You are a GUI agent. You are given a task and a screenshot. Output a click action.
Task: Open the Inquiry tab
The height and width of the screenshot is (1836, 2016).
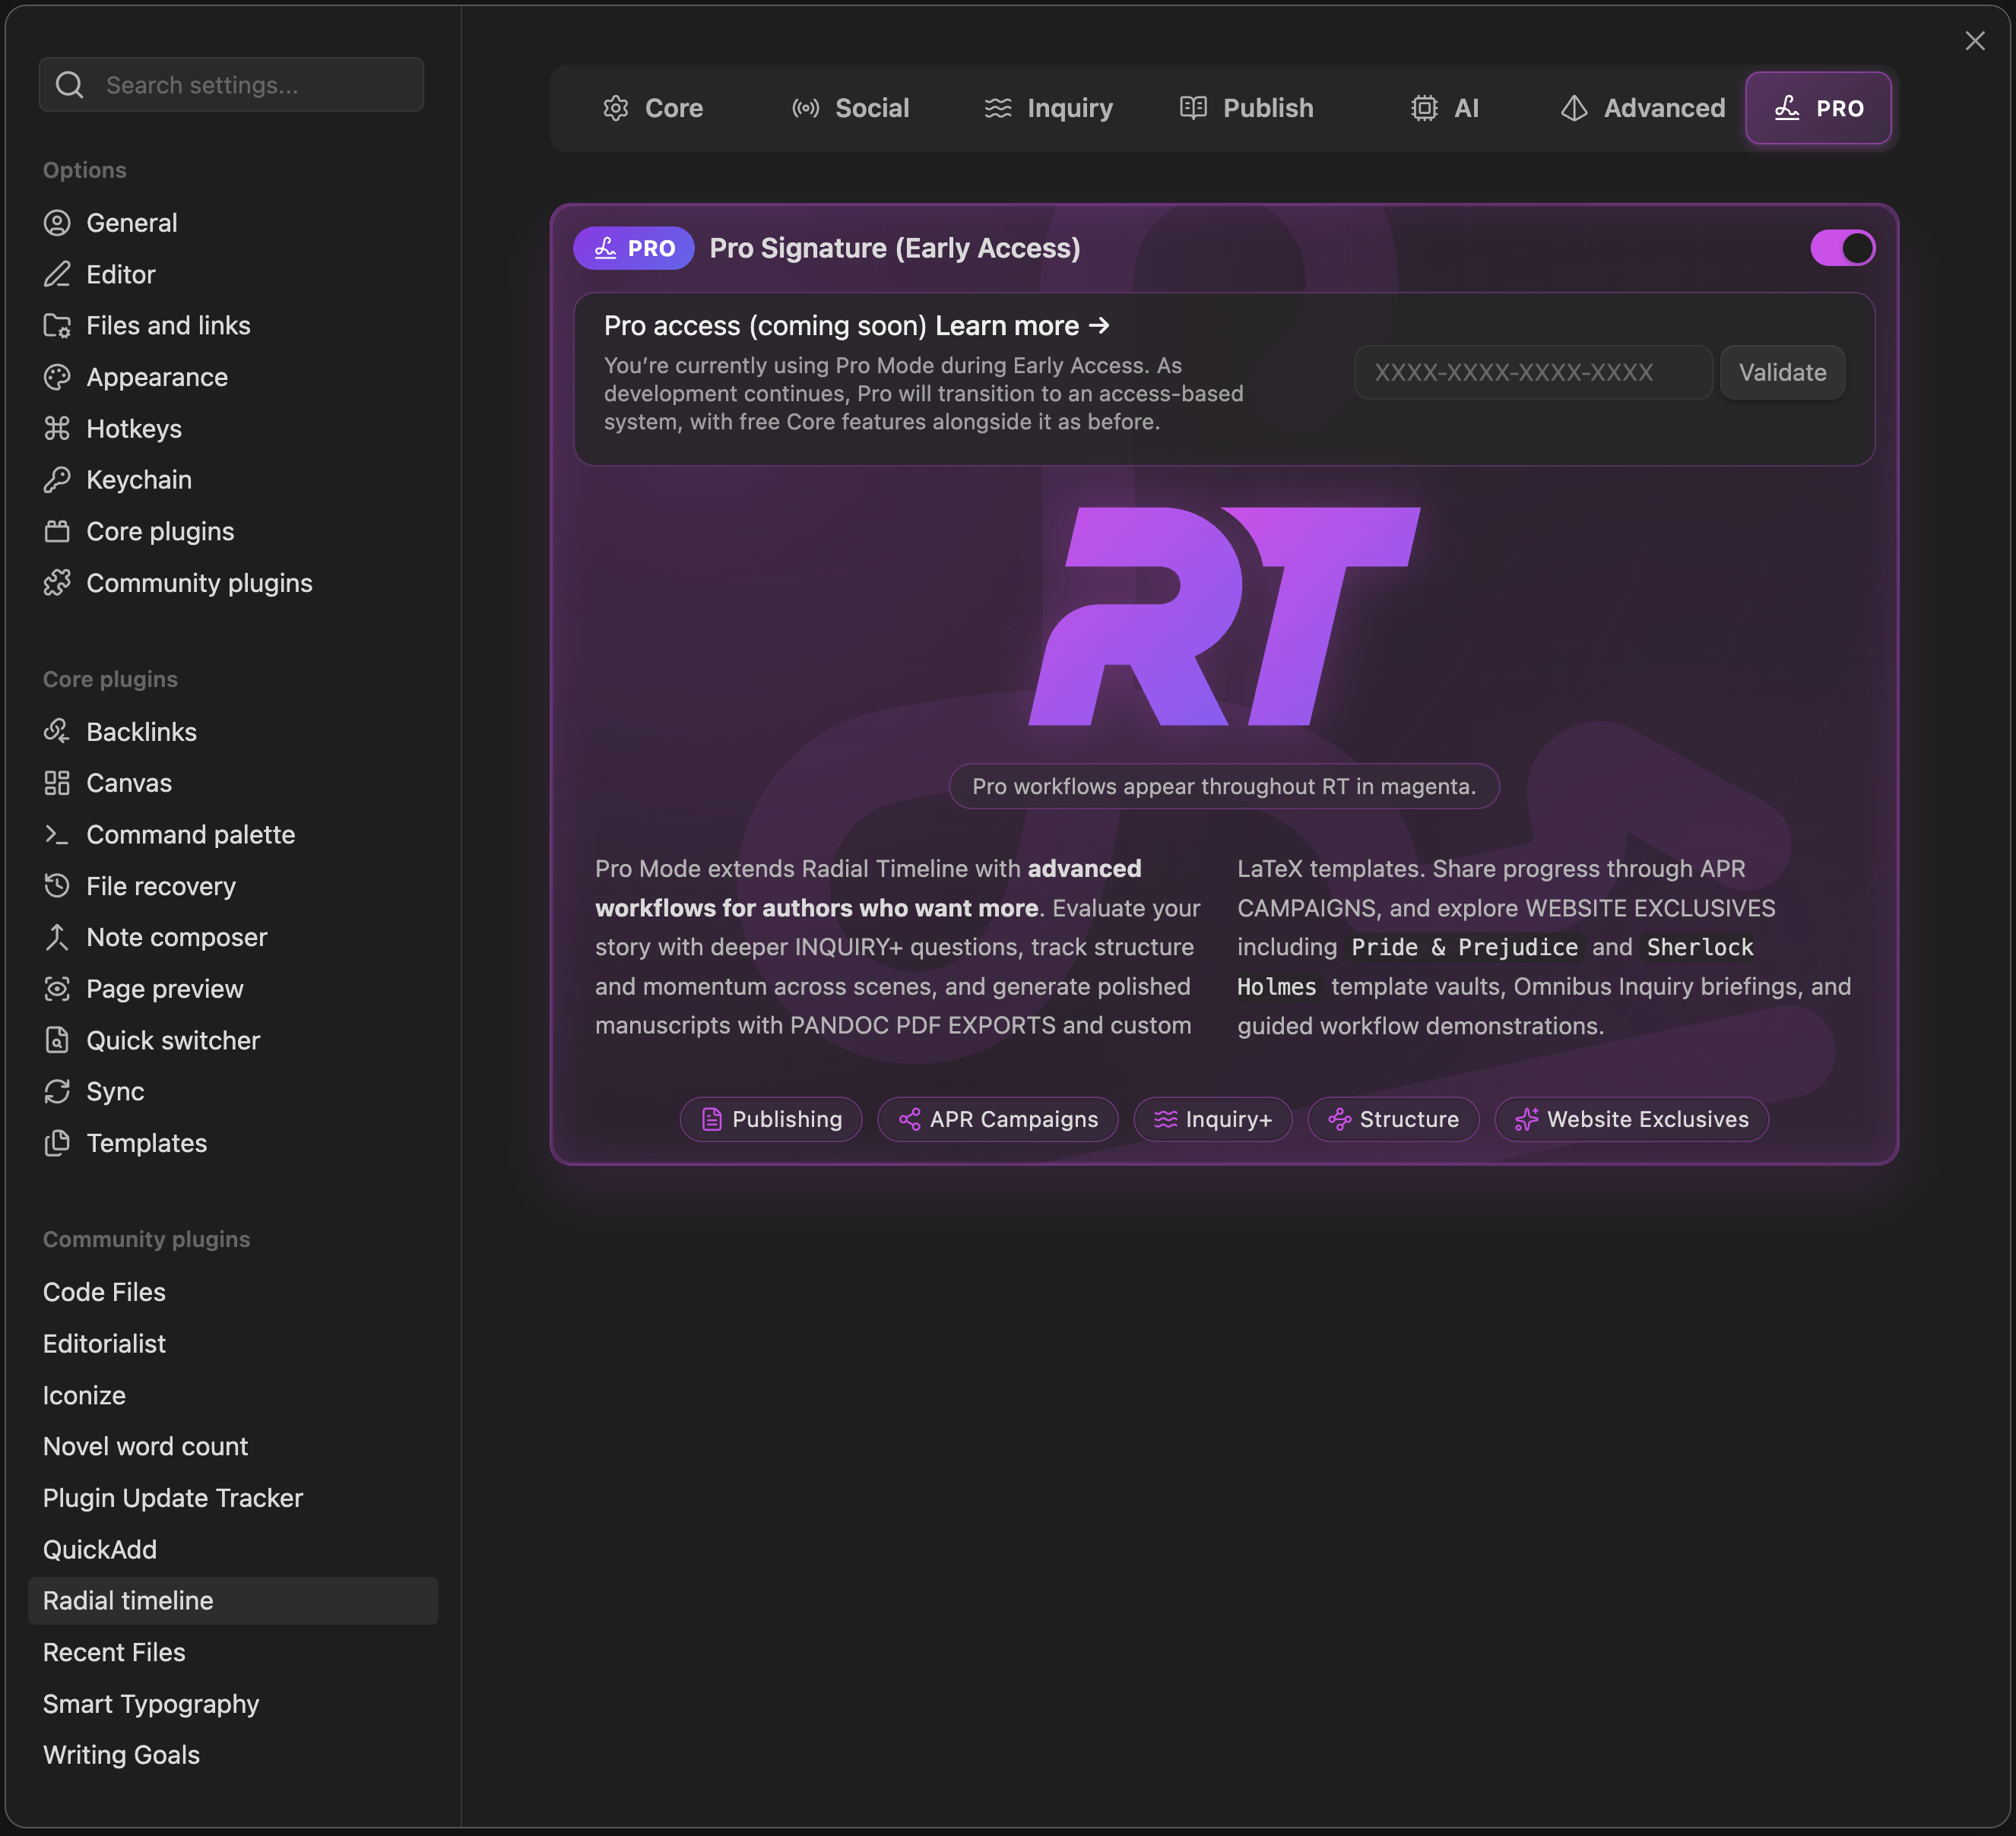1048,108
